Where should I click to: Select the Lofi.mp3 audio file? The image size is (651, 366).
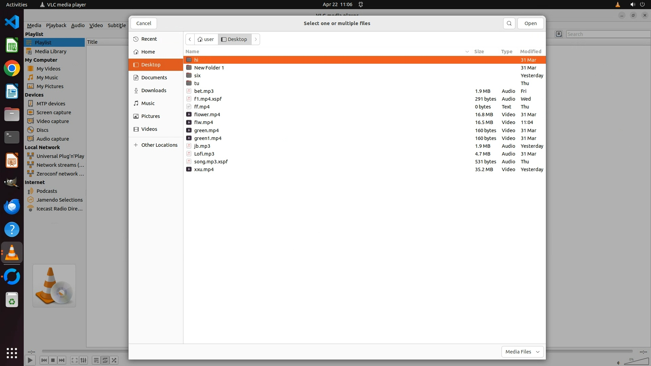click(x=204, y=154)
